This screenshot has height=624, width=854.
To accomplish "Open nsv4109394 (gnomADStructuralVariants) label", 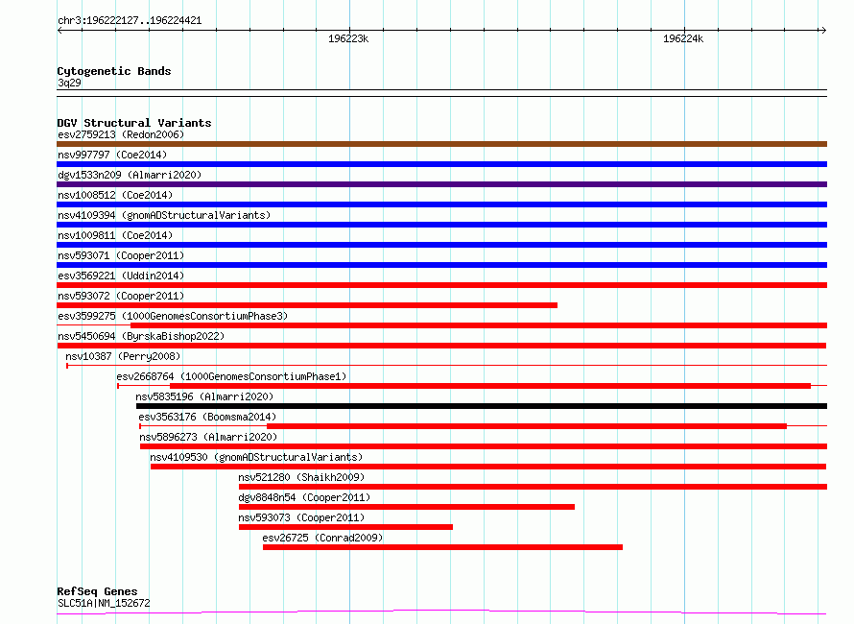I will click(x=164, y=215).
